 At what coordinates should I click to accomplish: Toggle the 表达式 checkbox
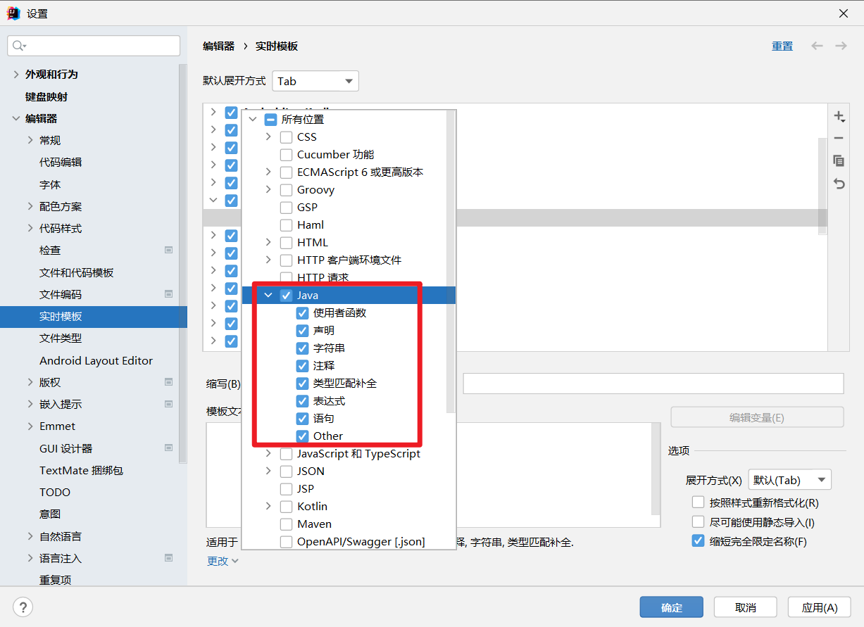pos(302,401)
